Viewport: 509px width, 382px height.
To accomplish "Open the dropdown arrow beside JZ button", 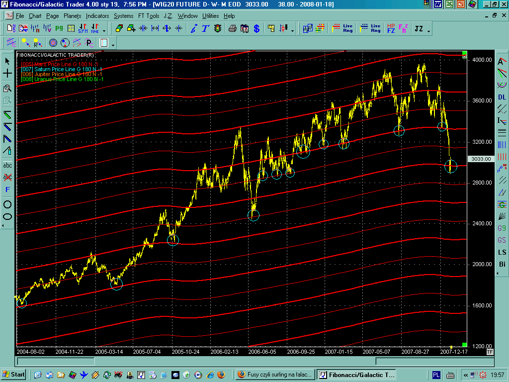I will (x=428, y=31).
